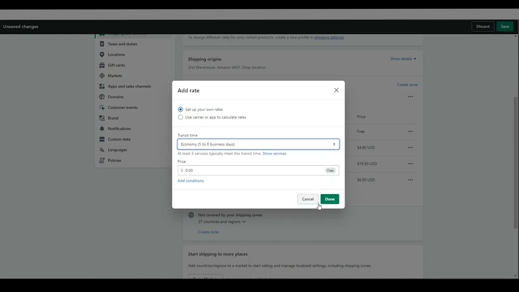Open three-dot menu for $6.90 USD rate
Image resolution: width=519 pixels, height=292 pixels.
pyautogui.click(x=410, y=180)
